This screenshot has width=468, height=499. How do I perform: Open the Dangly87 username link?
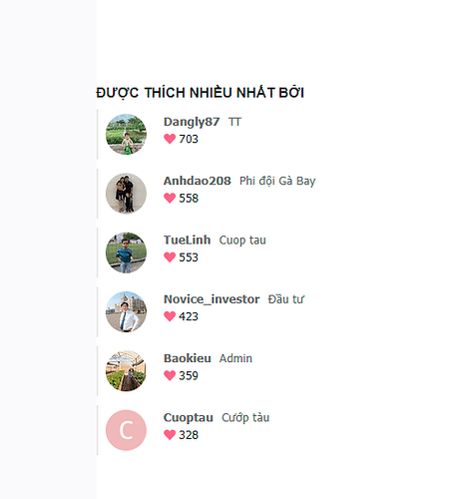[192, 122]
